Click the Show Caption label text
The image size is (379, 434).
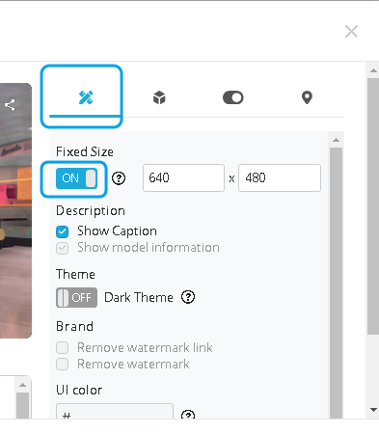tap(117, 231)
